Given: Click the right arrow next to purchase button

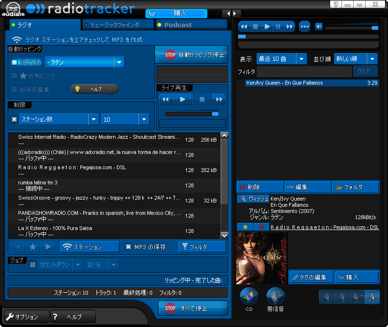Looking at the screenshot, I should [234, 14].
